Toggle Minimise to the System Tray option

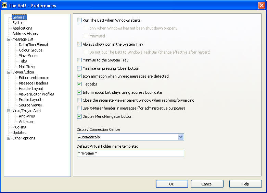79,60
